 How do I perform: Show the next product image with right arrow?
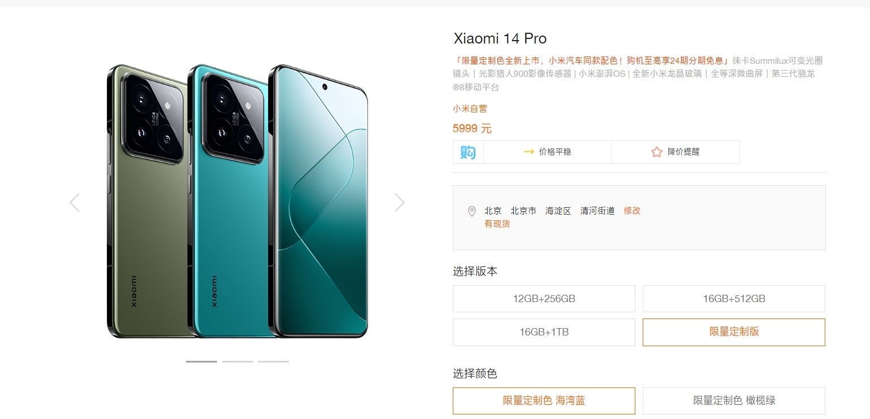pyautogui.click(x=400, y=202)
